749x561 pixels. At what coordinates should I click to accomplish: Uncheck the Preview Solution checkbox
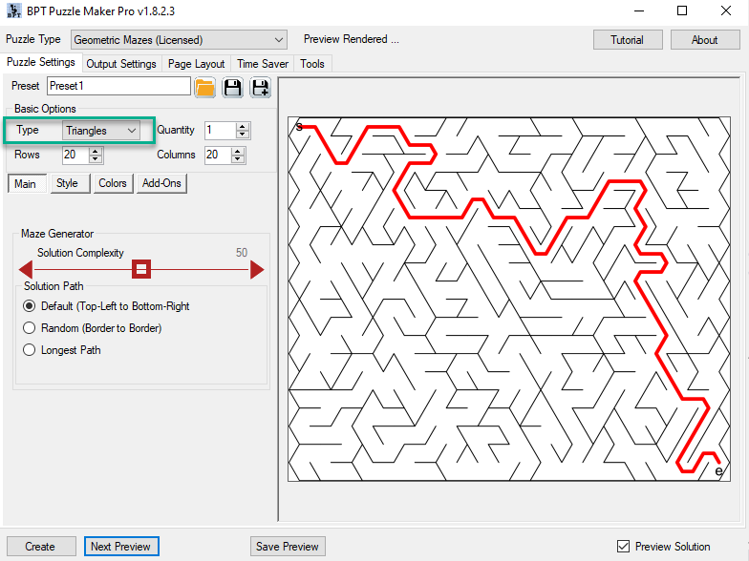(624, 547)
